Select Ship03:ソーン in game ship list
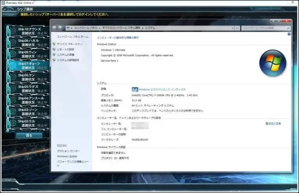The height and width of the screenshot is (193, 299). [28, 112]
